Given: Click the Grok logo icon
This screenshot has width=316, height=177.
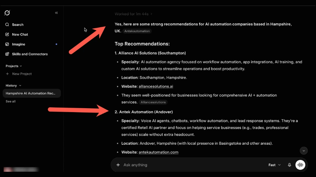Looking at the screenshot, I should point(7,13).
